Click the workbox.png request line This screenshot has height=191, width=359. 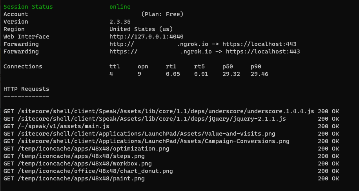coord(77,163)
